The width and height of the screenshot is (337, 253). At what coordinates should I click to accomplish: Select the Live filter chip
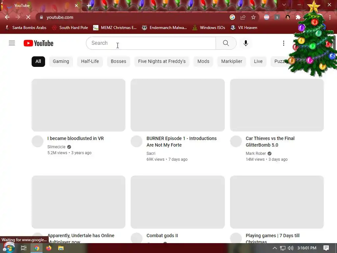click(x=258, y=62)
